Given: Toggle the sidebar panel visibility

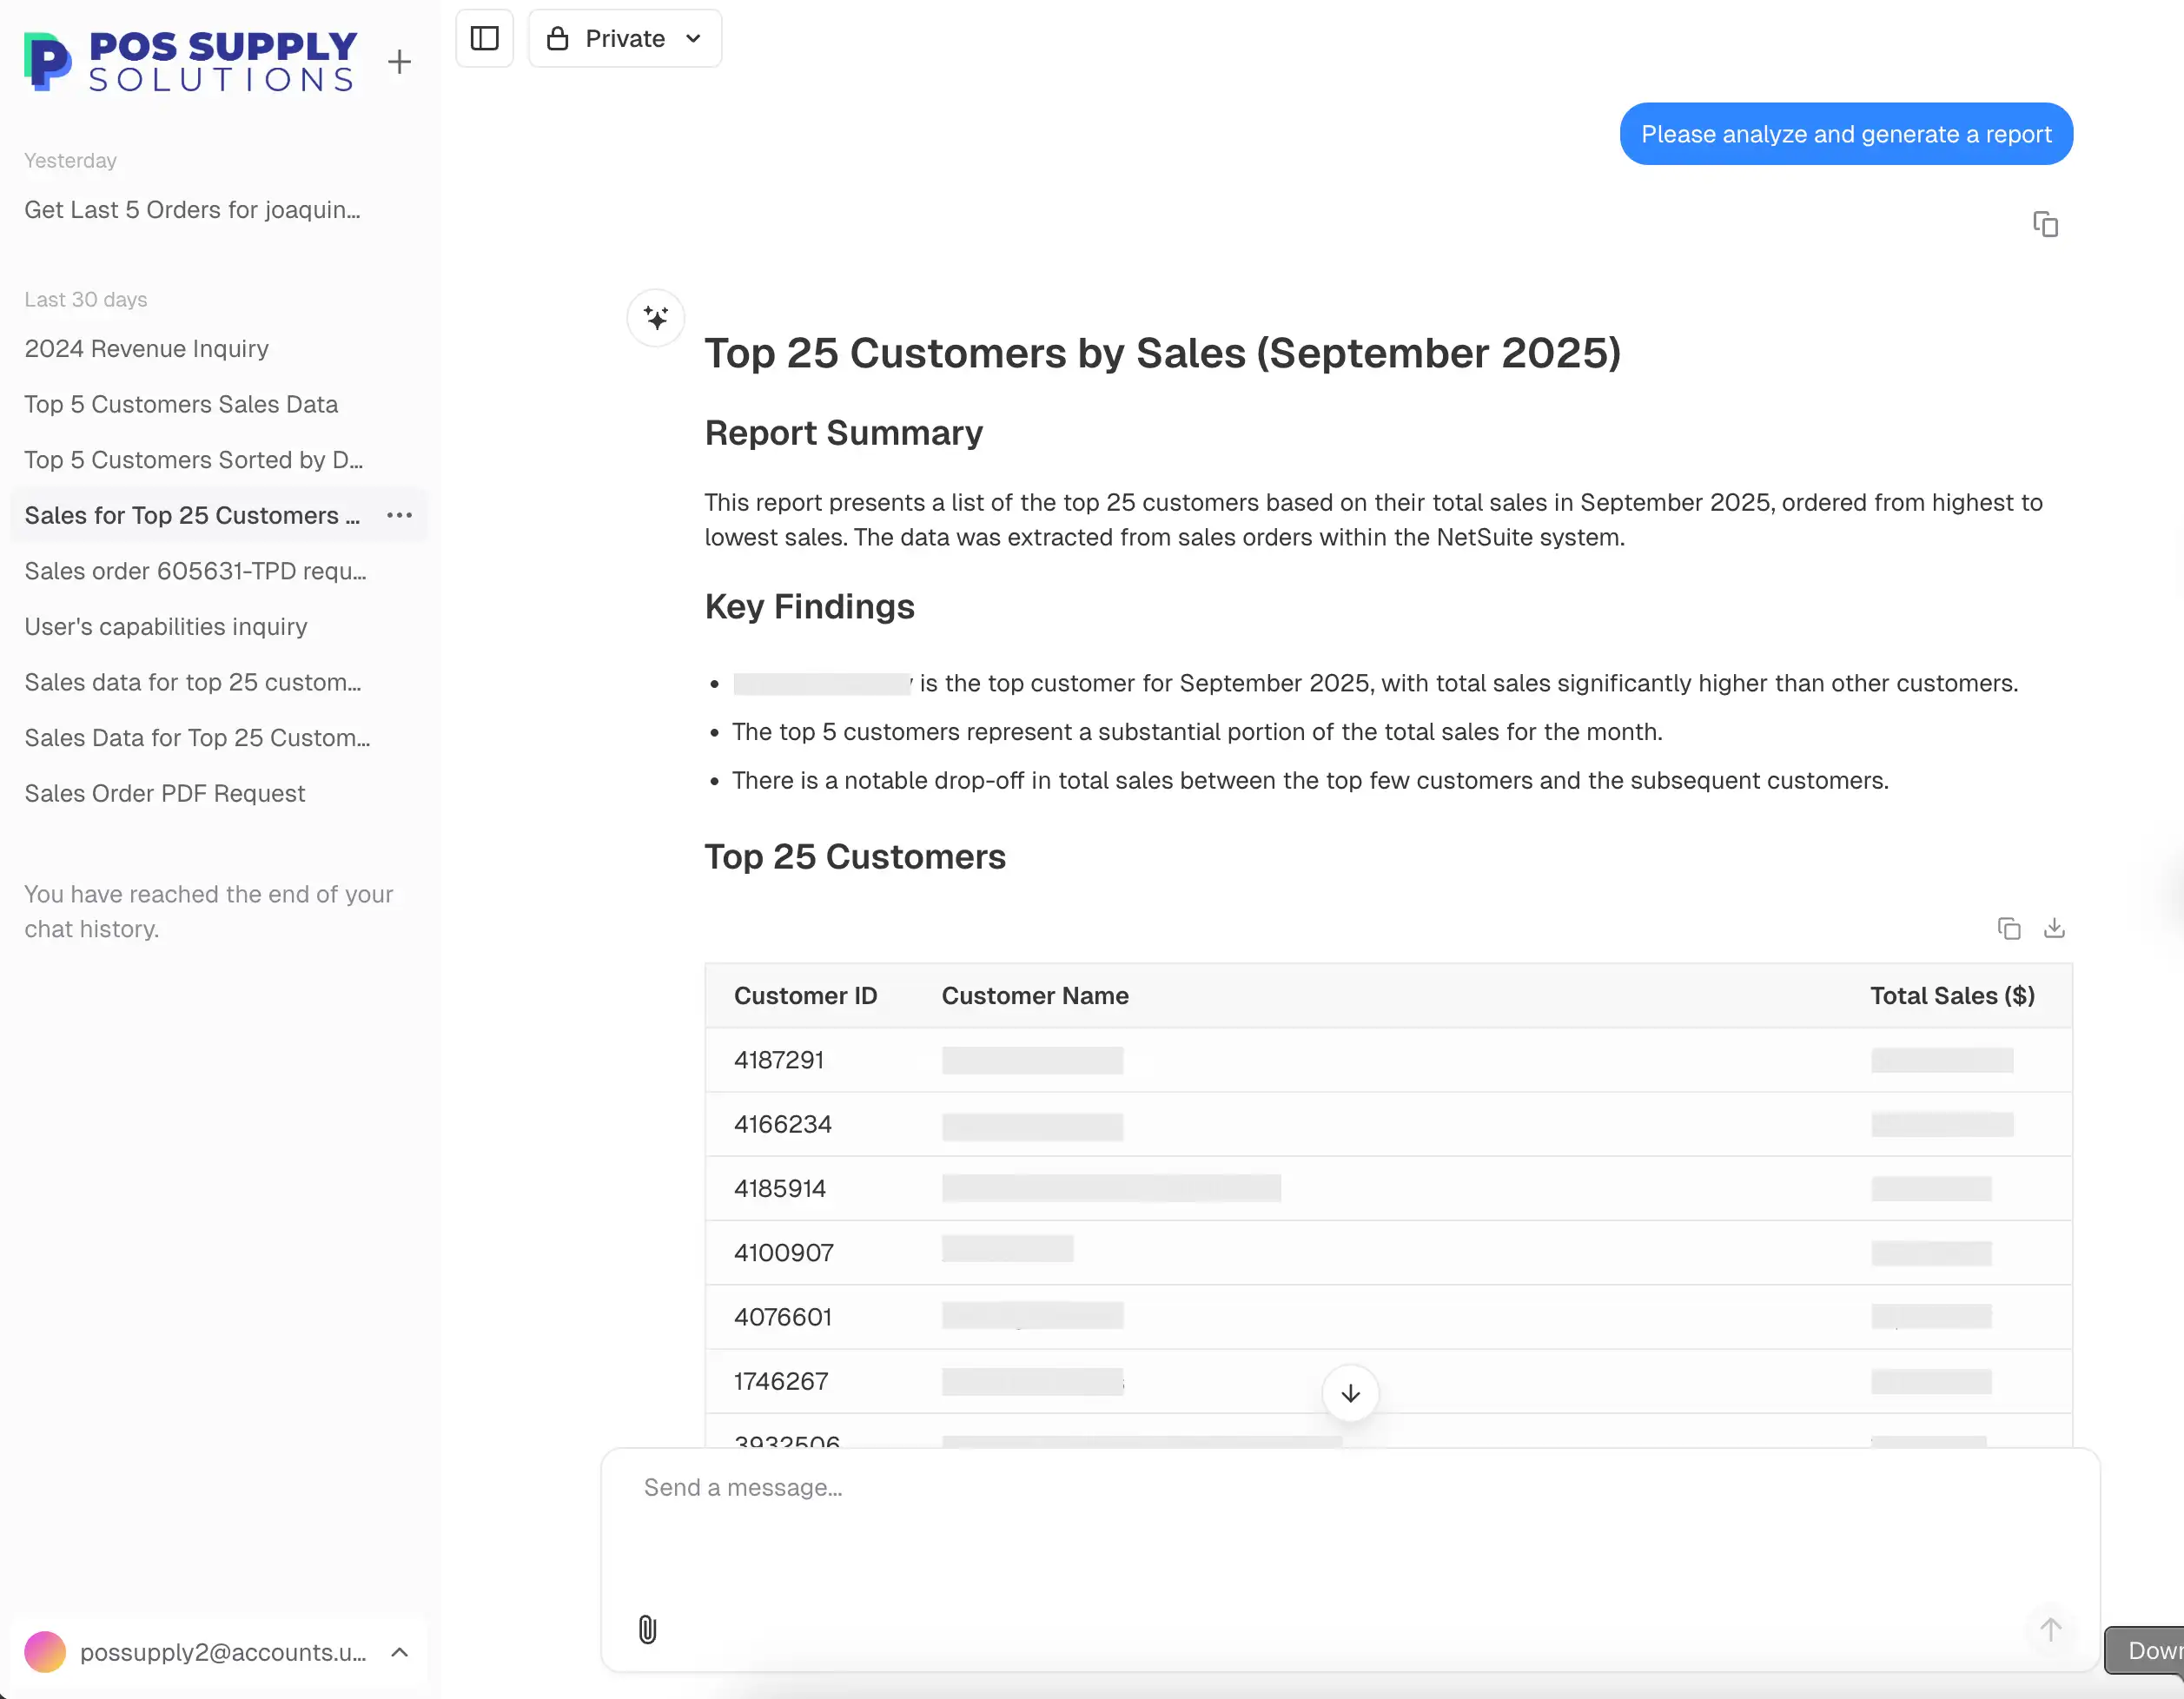Looking at the screenshot, I should 484,38.
